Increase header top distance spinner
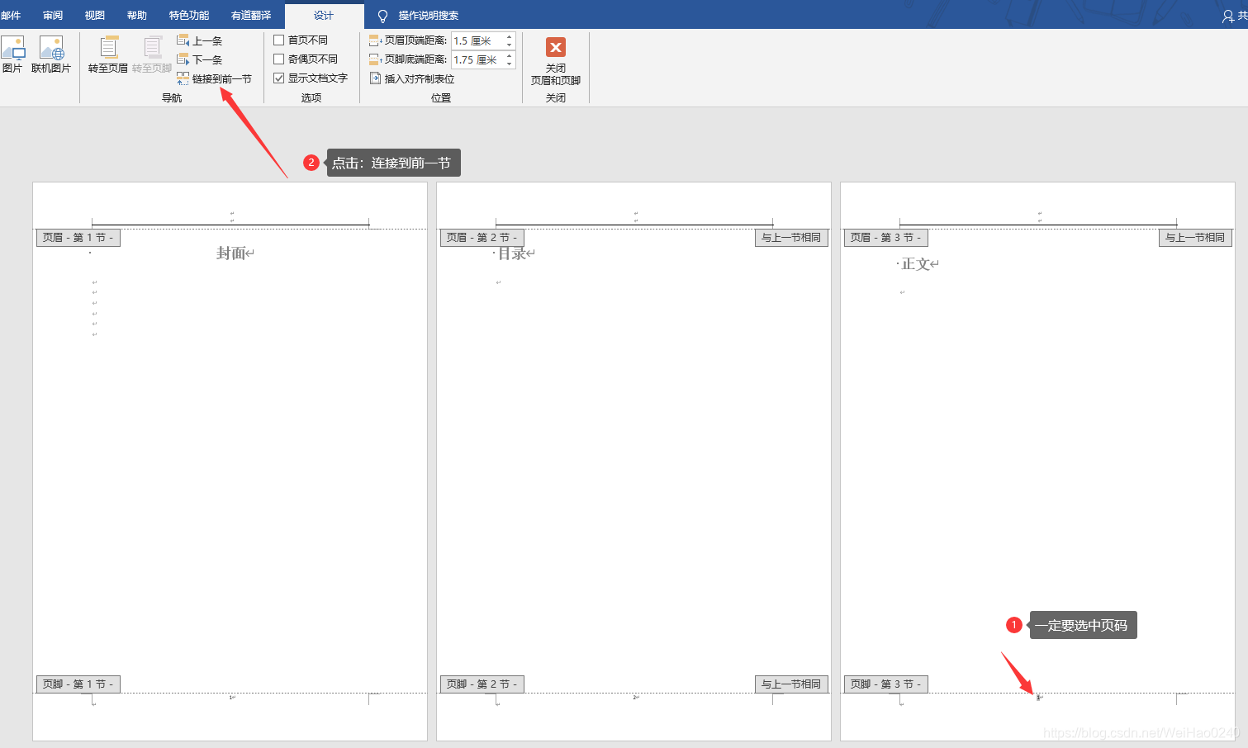The height and width of the screenshot is (748, 1248). (x=509, y=37)
